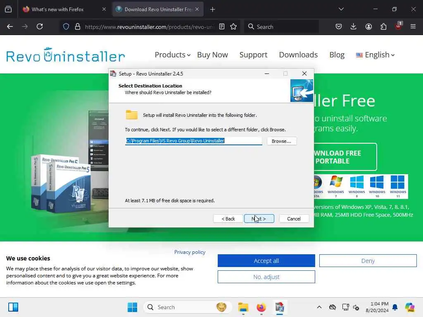Open the Support page
Screen dimensions: 423x317
253,55
